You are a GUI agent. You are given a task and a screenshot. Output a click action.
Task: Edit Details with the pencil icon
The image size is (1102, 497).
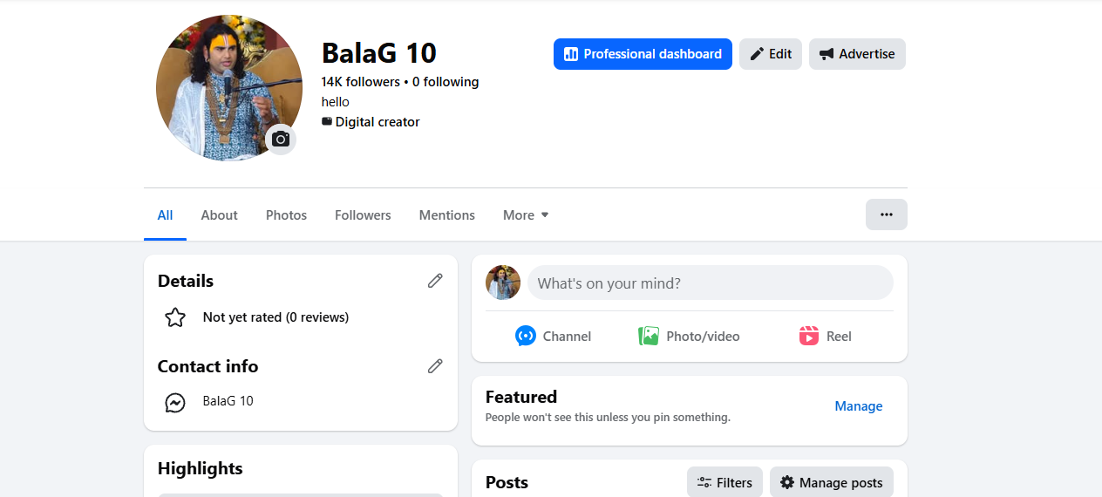(435, 281)
